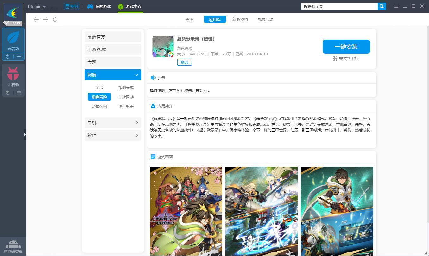Click the level badge under avatar
The width and height of the screenshot is (429, 256).
point(13,23)
